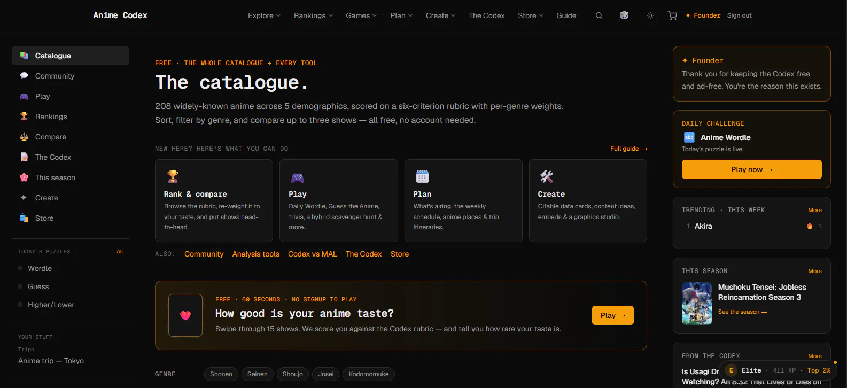This screenshot has height=388, width=847.
Task: Select This season in the sidebar
Action: tap(71, 177)
